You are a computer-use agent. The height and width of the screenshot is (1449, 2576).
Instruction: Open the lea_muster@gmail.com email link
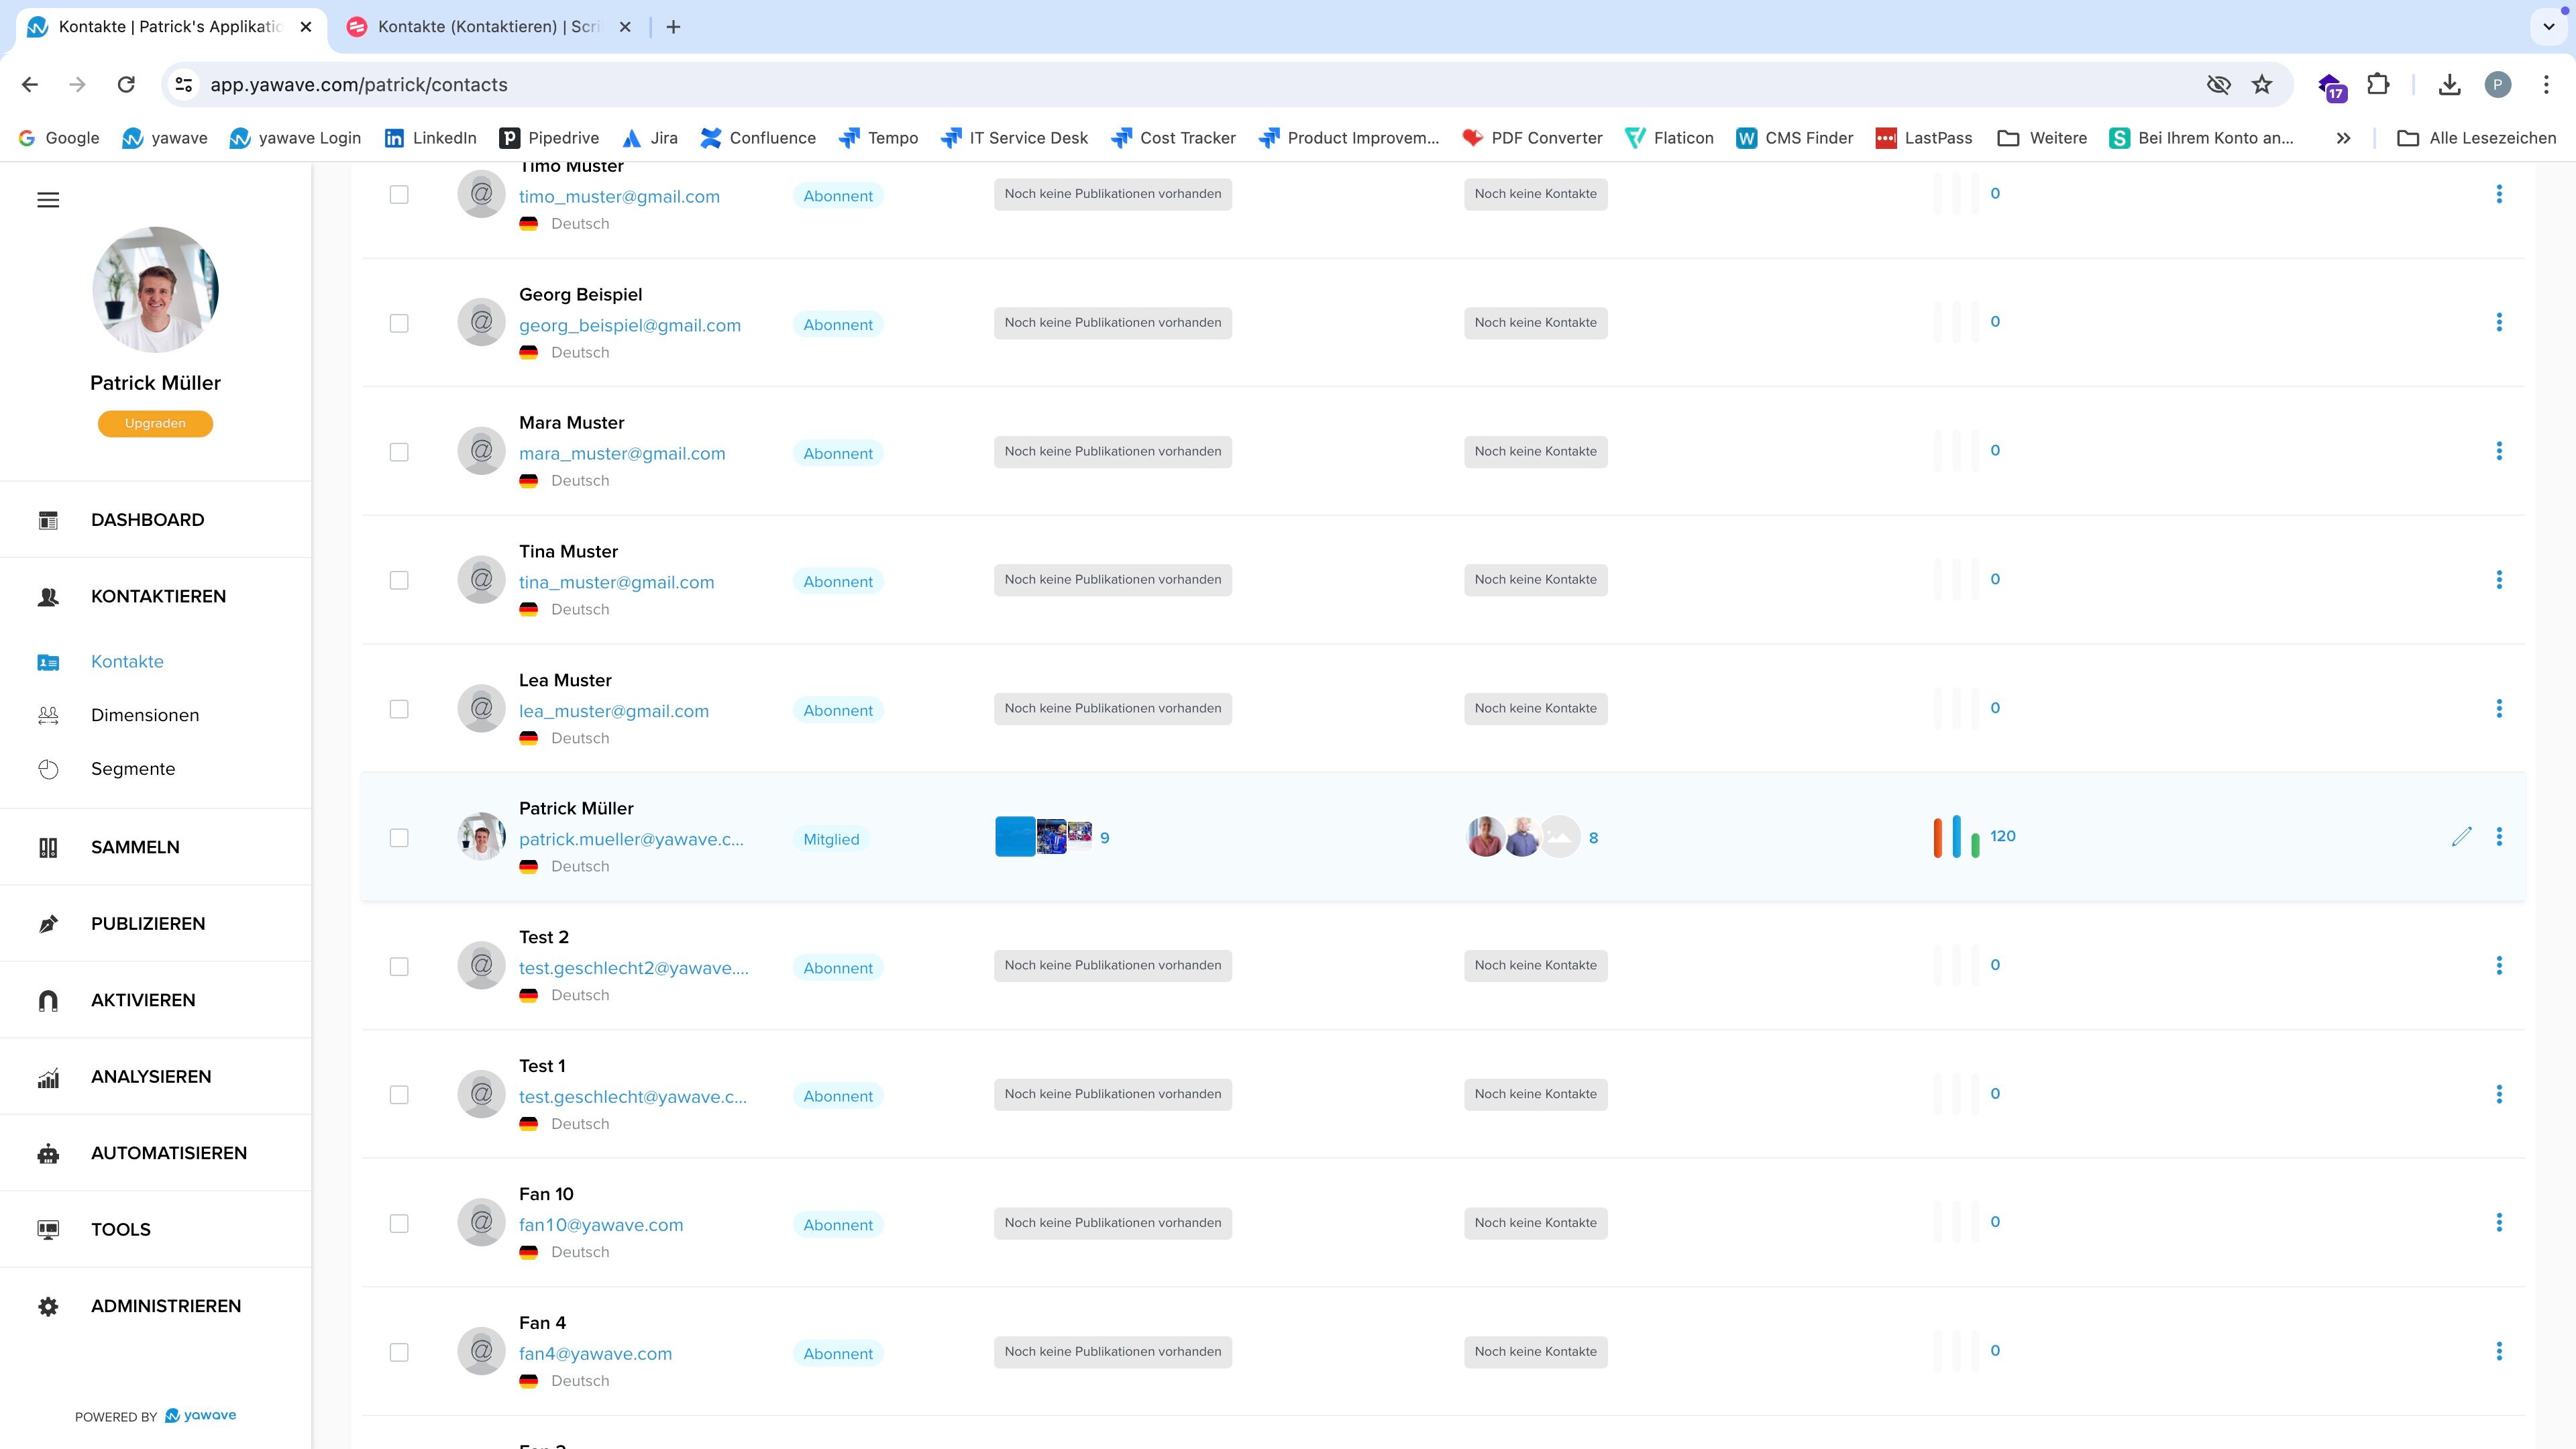coord(613,711)
